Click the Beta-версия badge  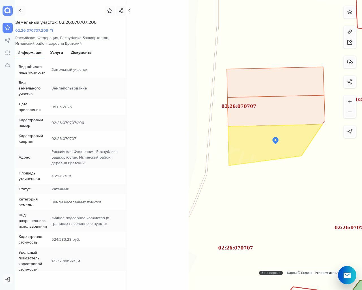pos(271,273)
